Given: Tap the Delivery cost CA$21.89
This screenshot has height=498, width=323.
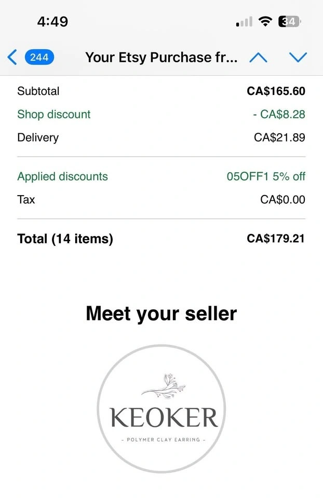Looking at the screenshot, I should click(x=279, y=137).
